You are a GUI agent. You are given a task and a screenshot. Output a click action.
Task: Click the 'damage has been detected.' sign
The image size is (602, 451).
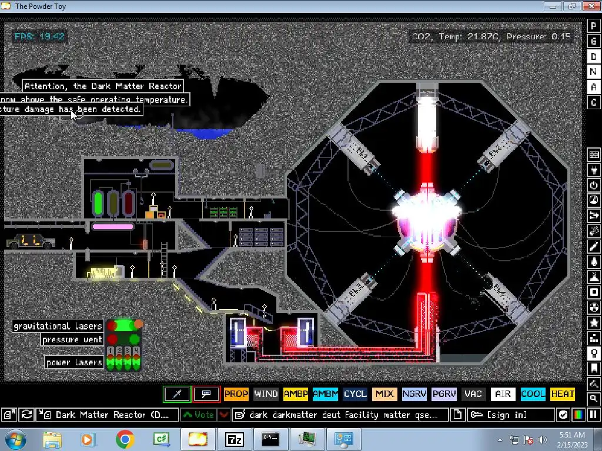[71, 109]
